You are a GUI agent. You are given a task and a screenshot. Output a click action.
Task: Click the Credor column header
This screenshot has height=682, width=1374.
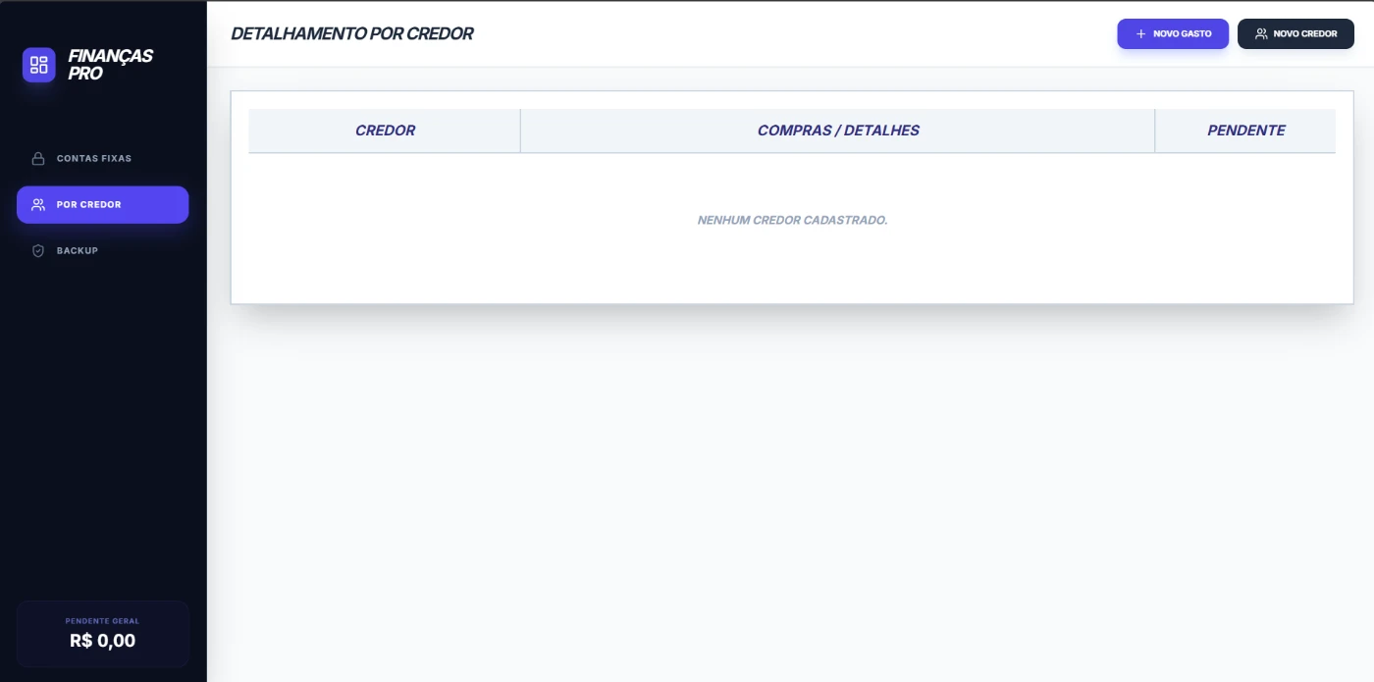tap(385, 131)
